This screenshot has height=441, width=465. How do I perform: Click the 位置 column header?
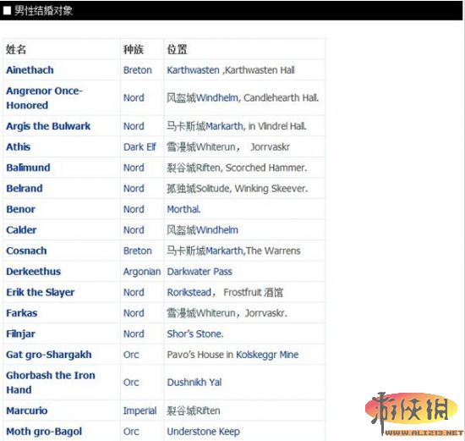[x=177, y=49]
